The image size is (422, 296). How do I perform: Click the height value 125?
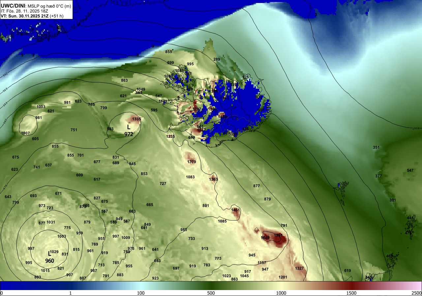click(x=246, y=77)
